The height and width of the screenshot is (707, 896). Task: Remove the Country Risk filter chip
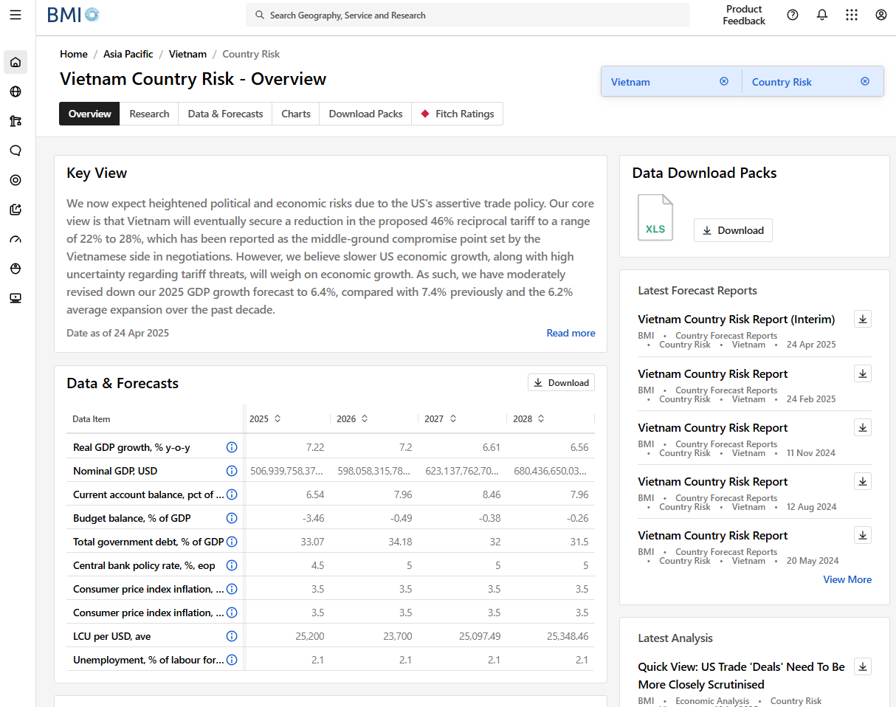pos(865,81)
